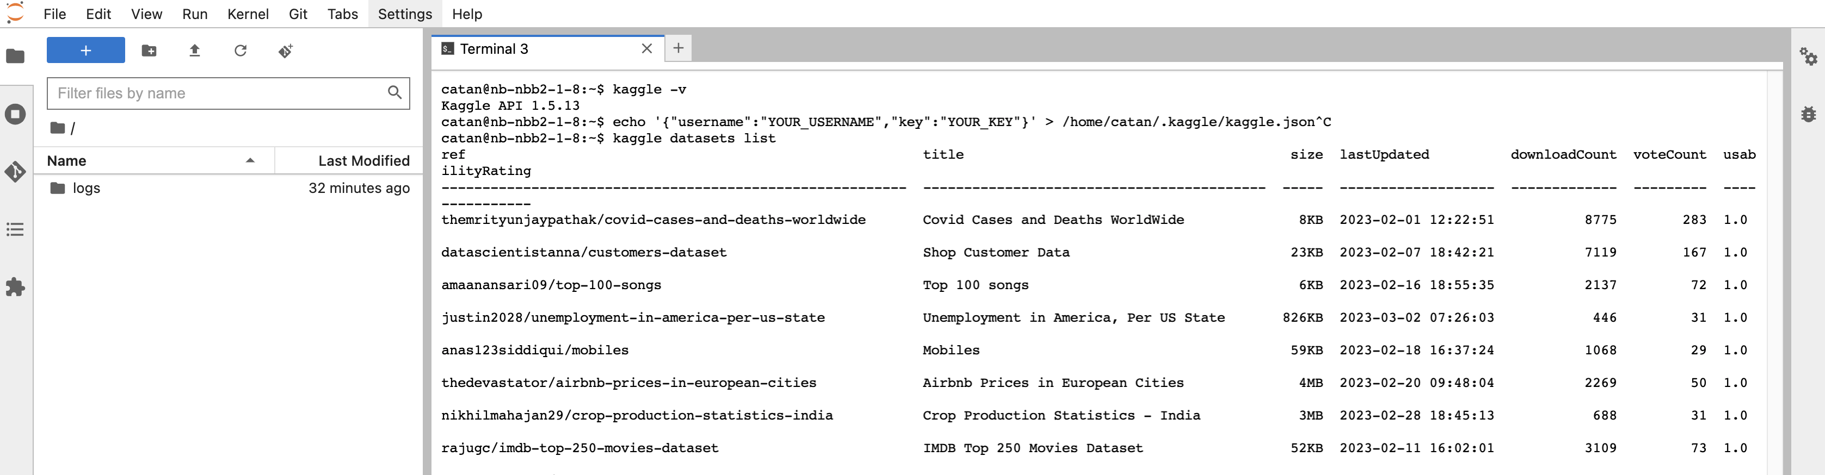The image size is (1825, 475).
Task: Click the Upload Files icon
Action: [x=194, y=50]
